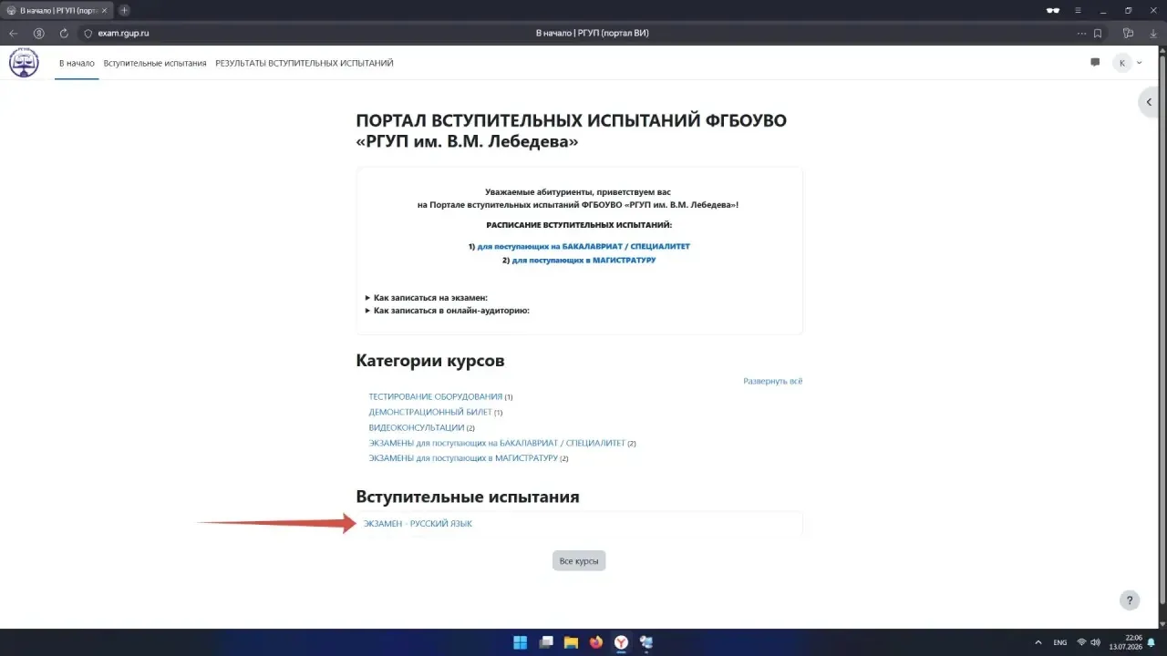Open schedule link for БАКАЛАВРИАТ / СПЕЦИАЛИТЕТ
This screenshot has width=1167, height=656.
(x=583, y=246)
